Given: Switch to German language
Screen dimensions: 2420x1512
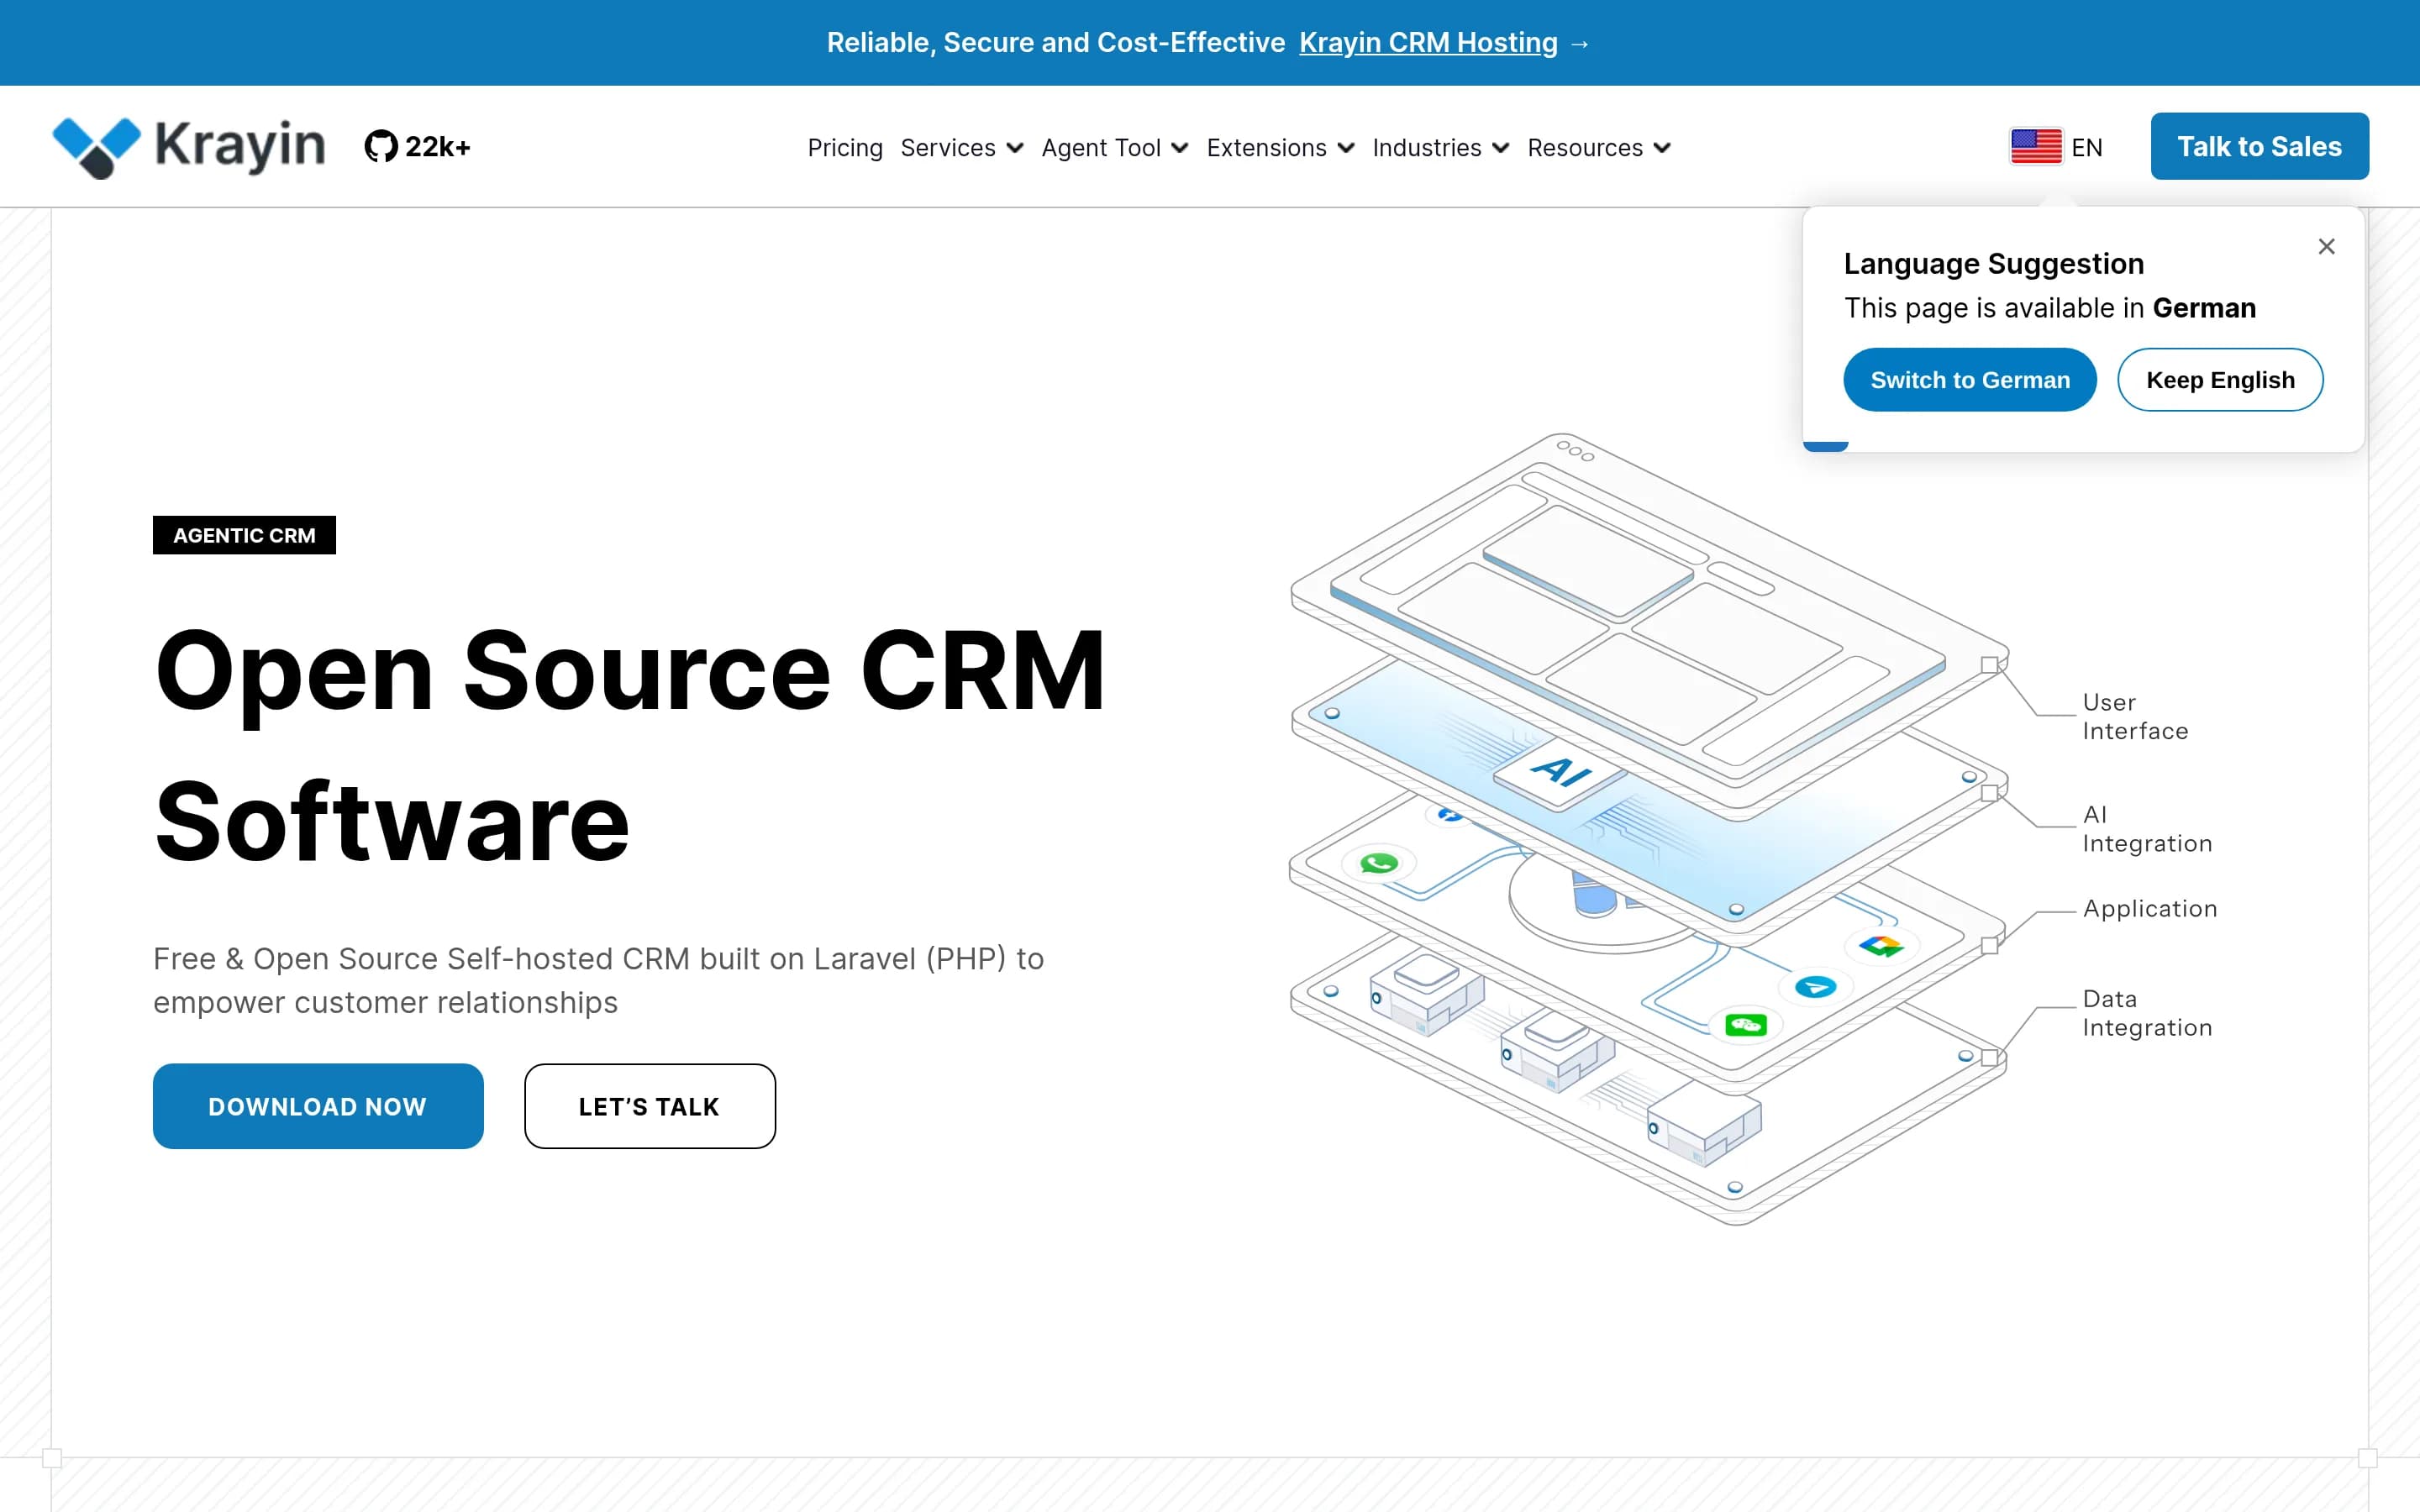Looking at the screenshot, I should (x=1970, y=380).
